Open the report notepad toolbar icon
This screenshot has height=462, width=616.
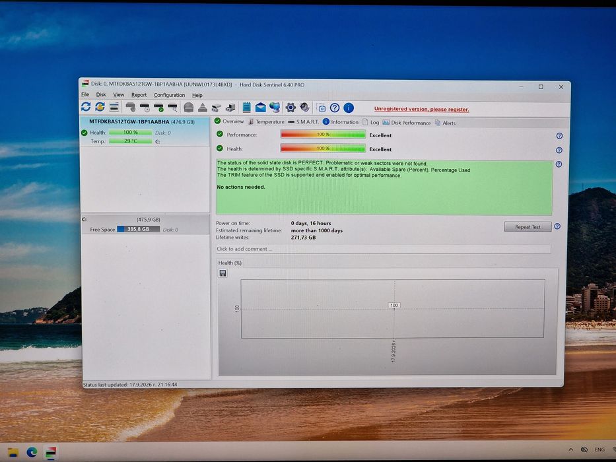pyautogui.click(x=246, y=107)
